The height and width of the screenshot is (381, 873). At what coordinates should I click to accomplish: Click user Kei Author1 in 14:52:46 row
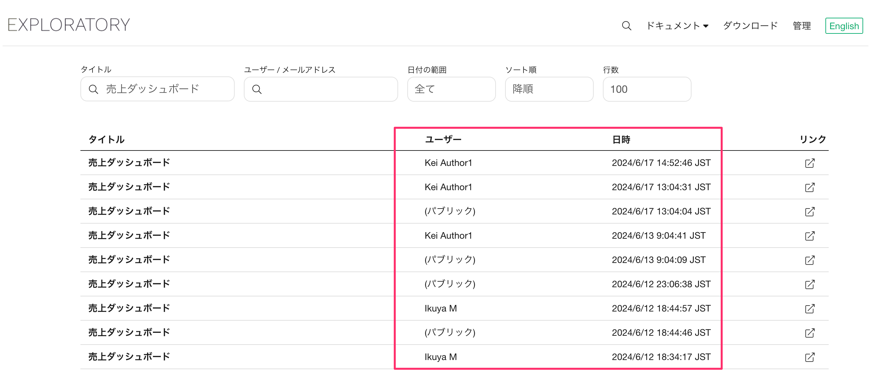[448, 163]
